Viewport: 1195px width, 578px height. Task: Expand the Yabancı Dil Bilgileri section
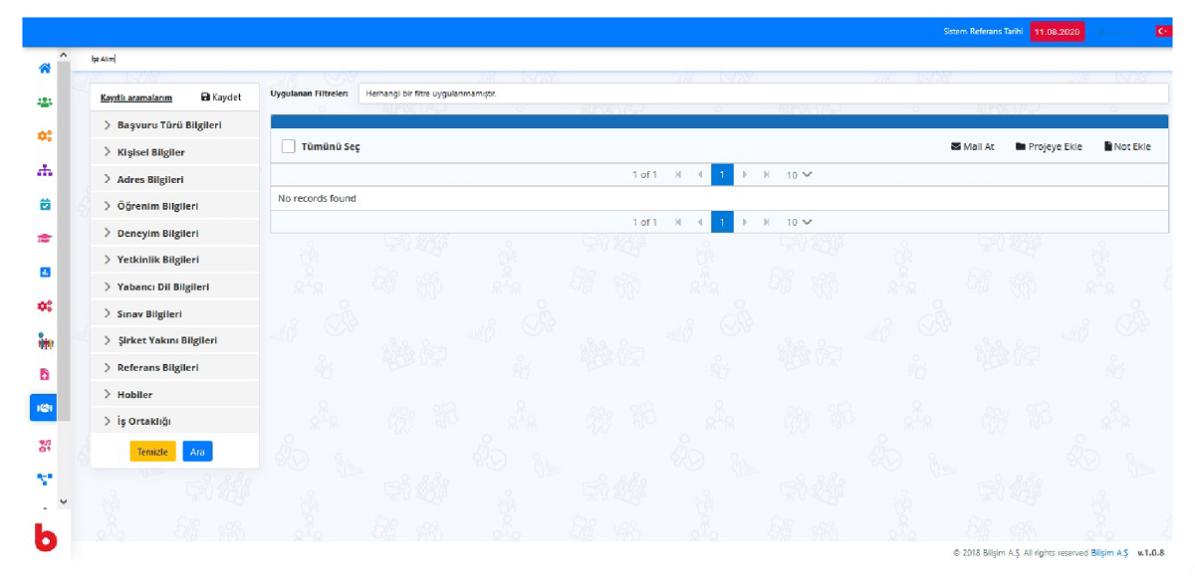[162, 288]
